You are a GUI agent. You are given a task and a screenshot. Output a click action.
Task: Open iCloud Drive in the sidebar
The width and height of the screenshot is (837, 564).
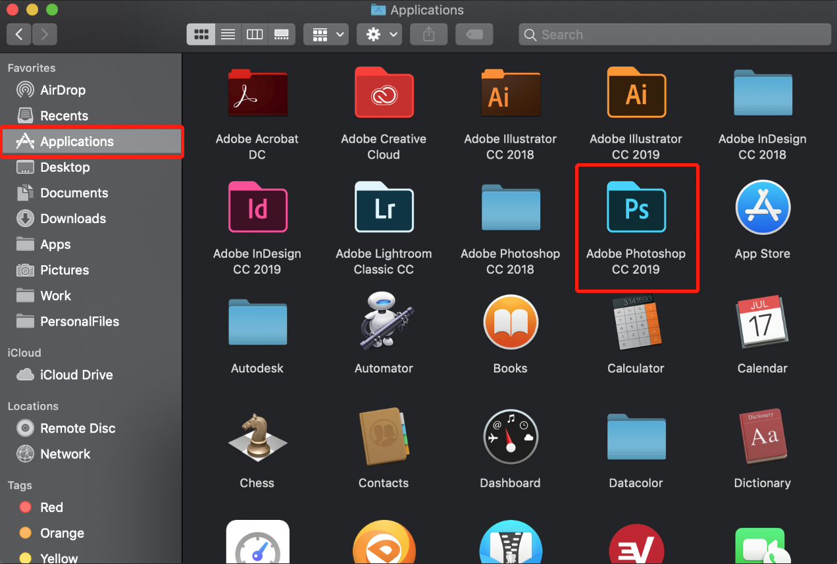pos(91,374)
